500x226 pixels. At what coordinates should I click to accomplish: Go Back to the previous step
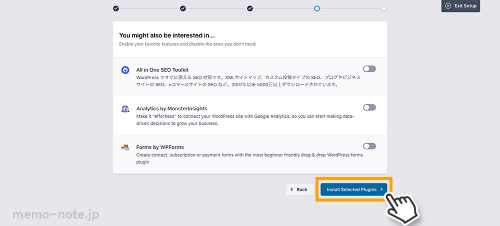tap(299, 190)
